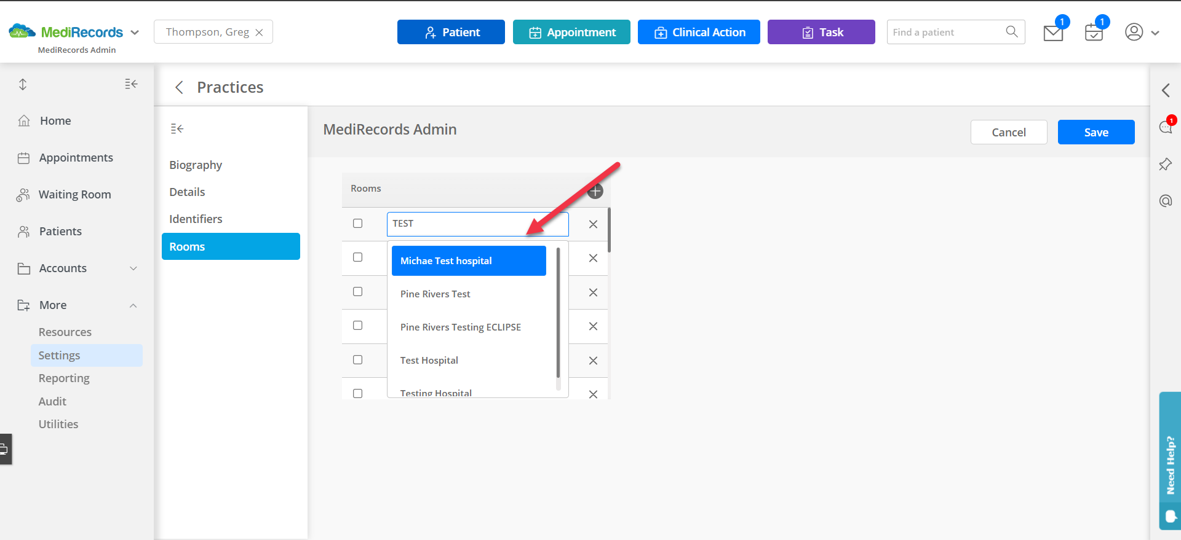Go back from the Practices page
This screenshot has height=540, width=1181.
pyautogui.click(x=179, y=87)
